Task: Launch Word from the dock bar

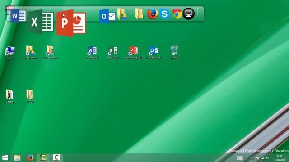Action: pyautogui.click(x=18, y=16)
